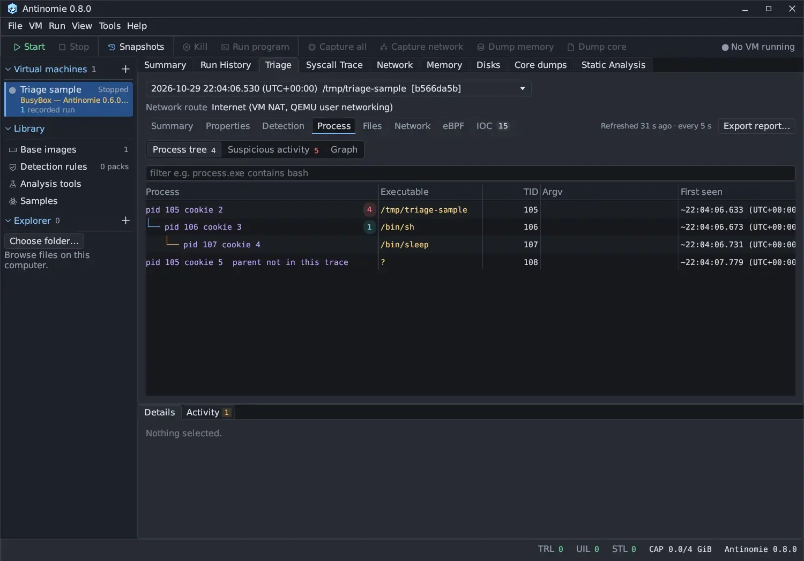Open Detection rules in Library
Image resolution: width=804 pixels, height=561 pixels.
pos(69,166)
